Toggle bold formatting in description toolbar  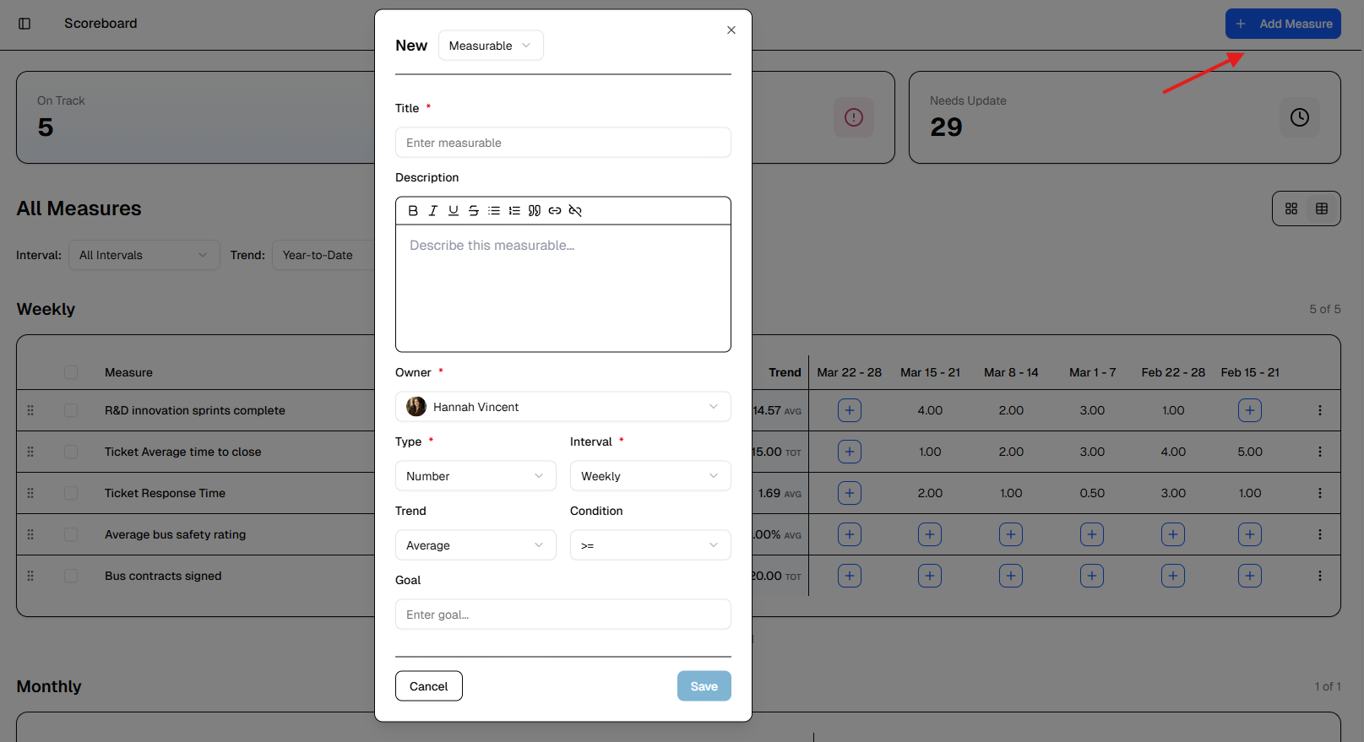coord(413,211)
